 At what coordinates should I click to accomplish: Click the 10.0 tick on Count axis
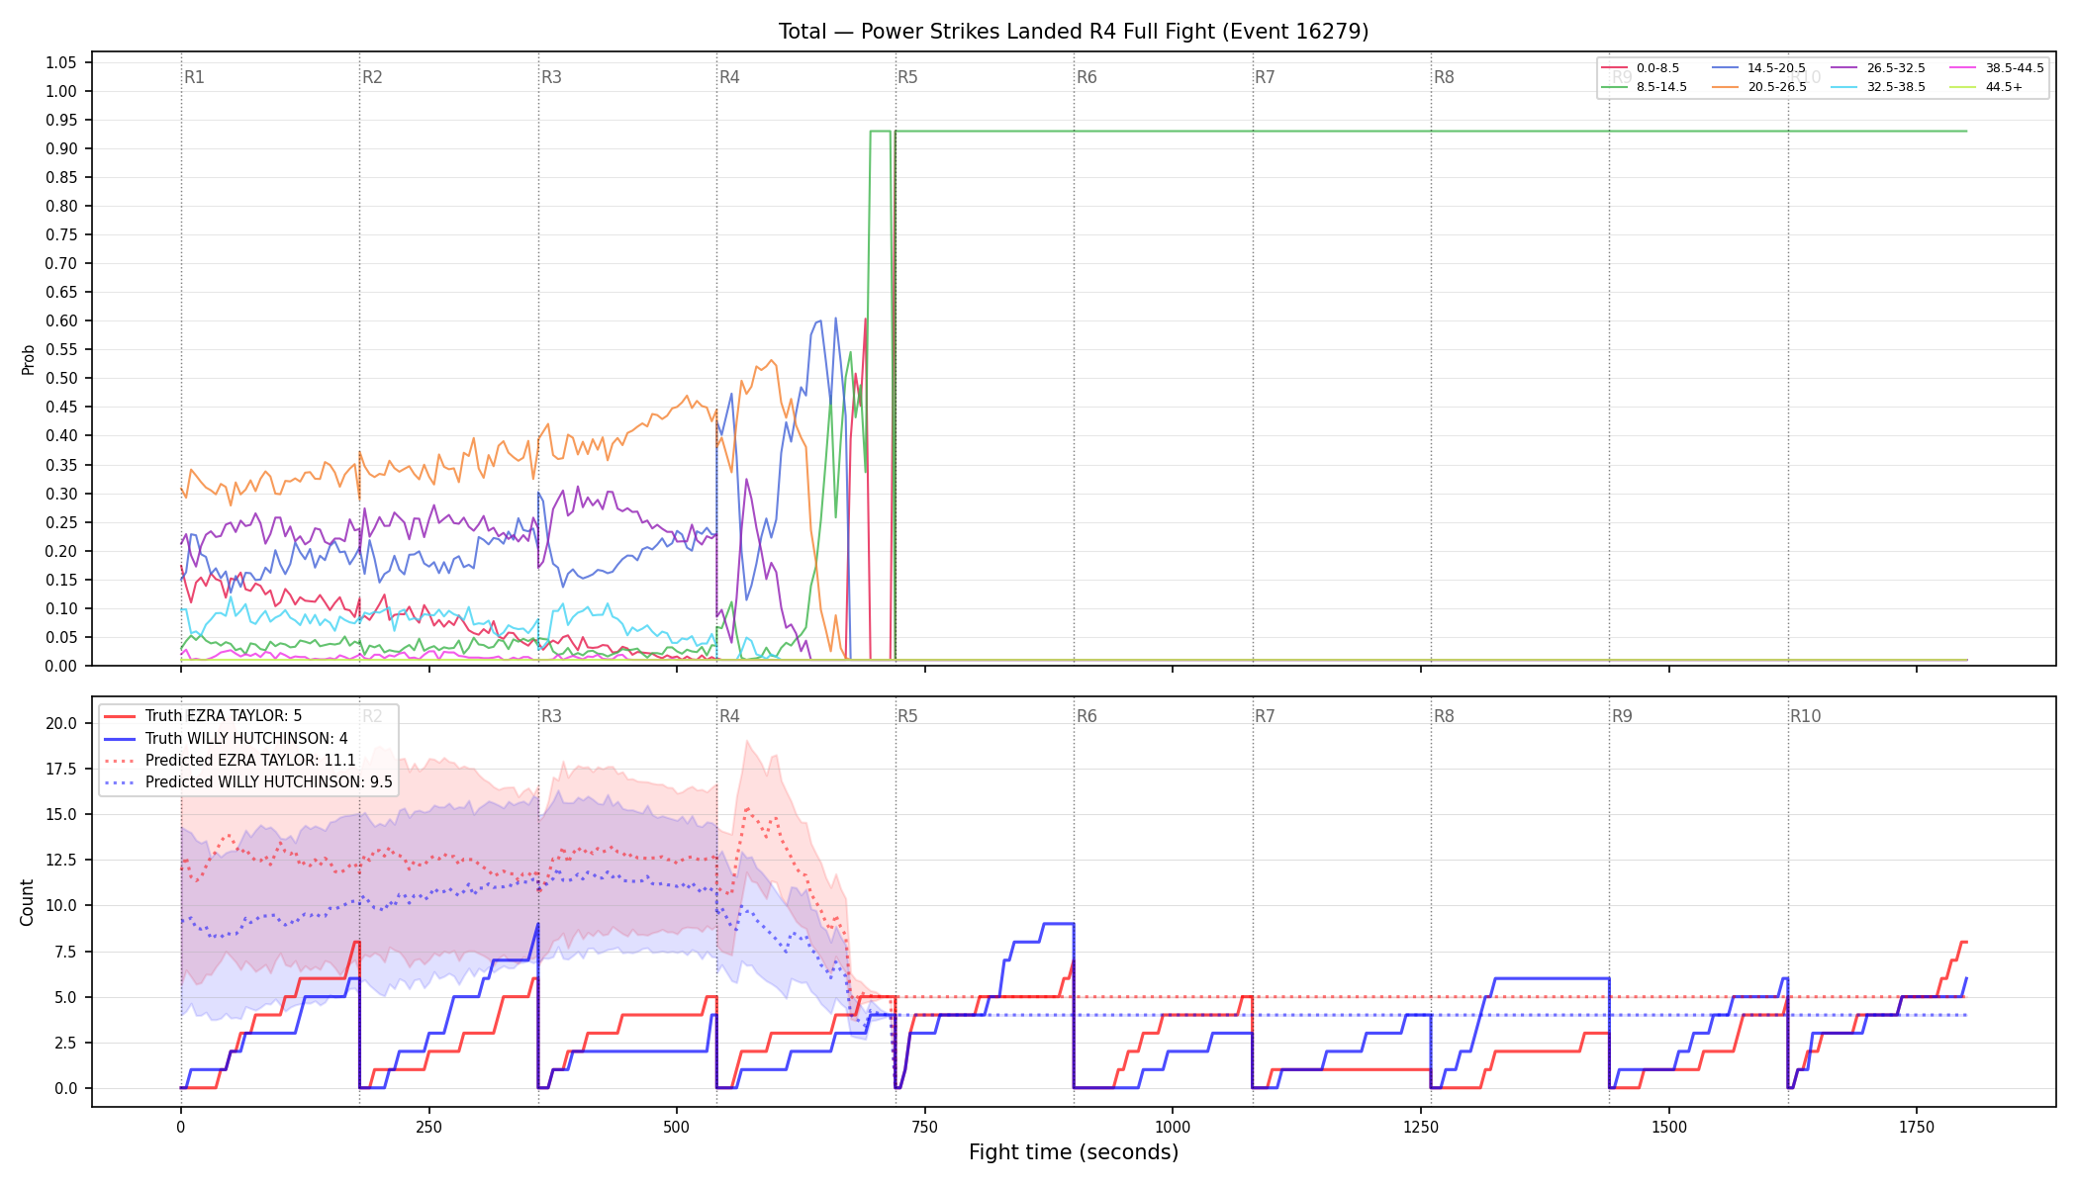pyautogui.click(x=61, y=905)
